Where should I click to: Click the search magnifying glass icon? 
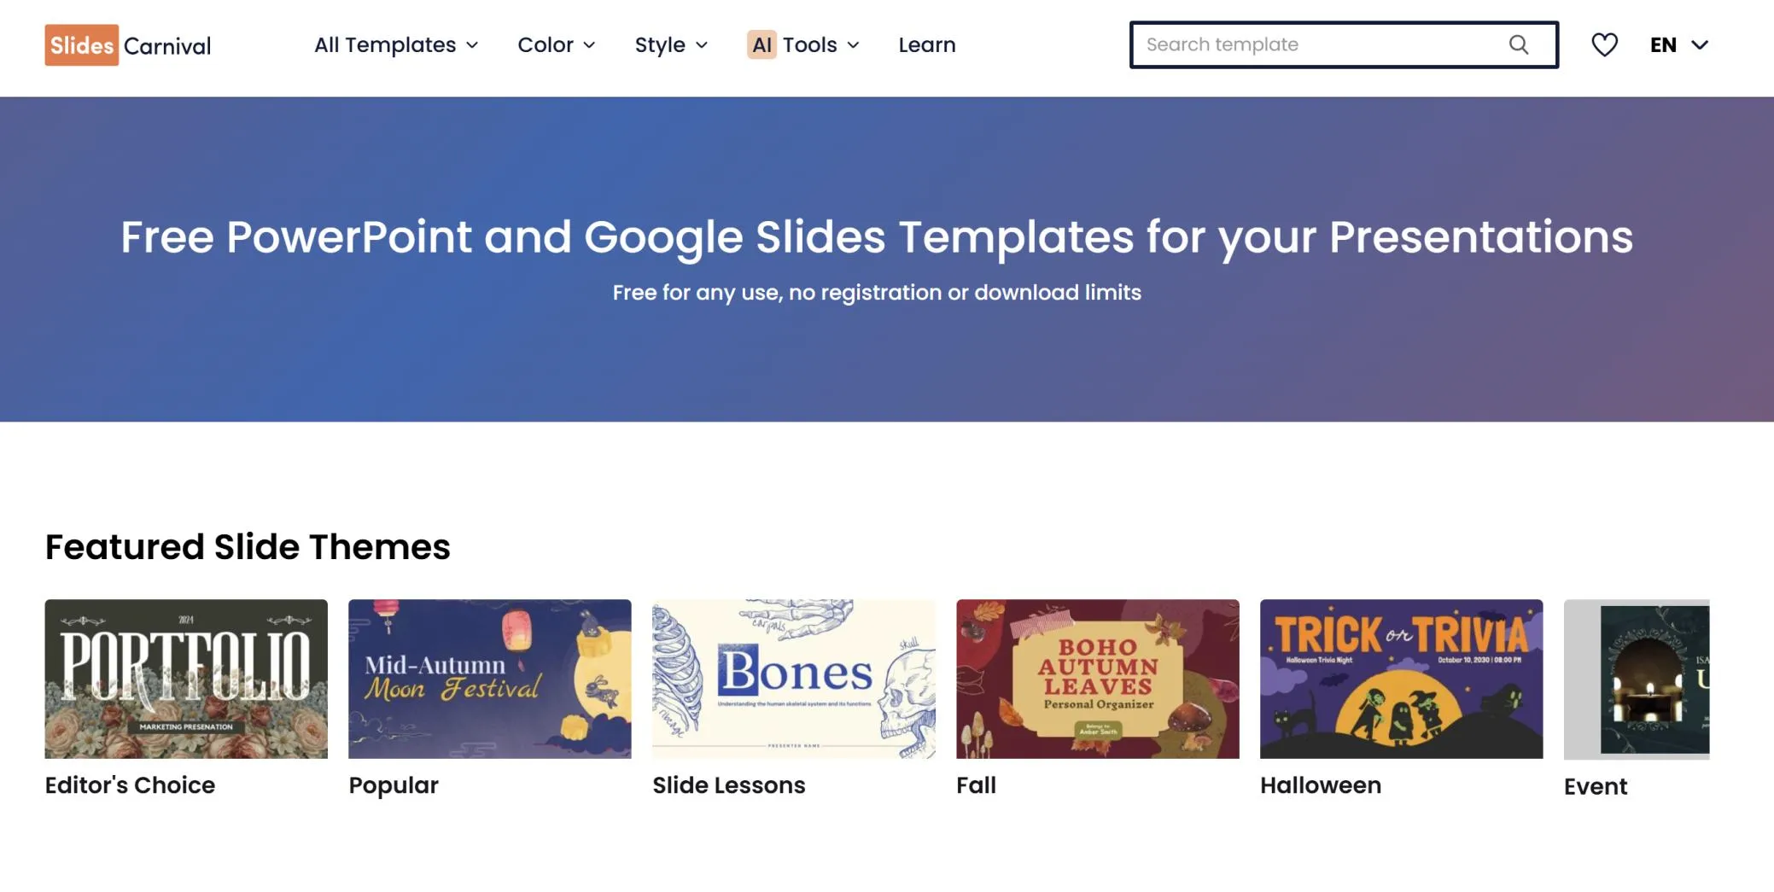click(x=1520, y=44)
